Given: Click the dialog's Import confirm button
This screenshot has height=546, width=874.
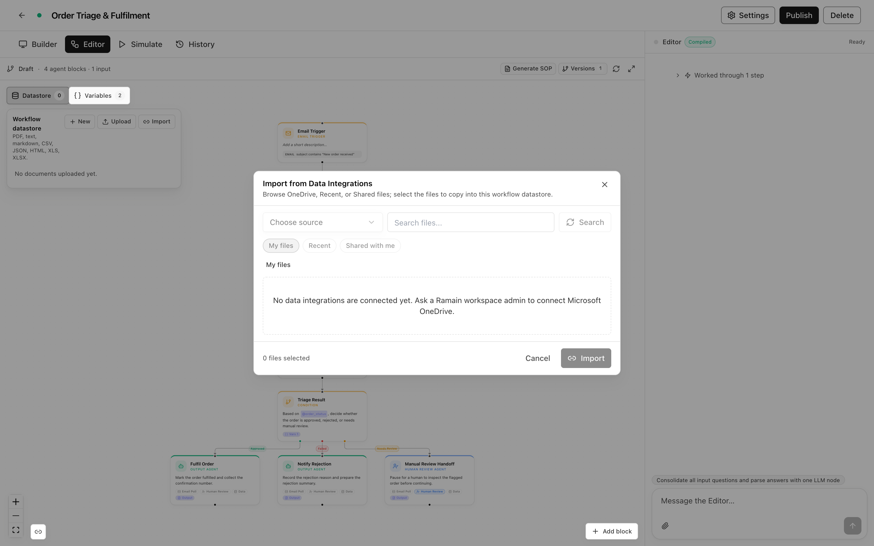Looking at the screenshot, I should 585,358.
